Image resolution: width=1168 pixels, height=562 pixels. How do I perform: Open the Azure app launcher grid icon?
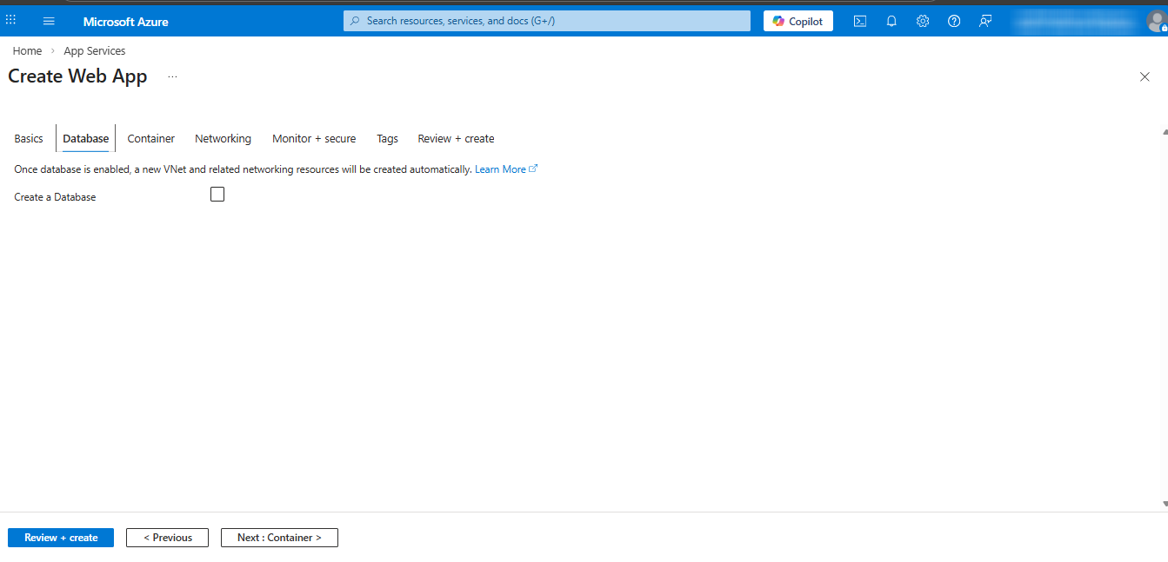[11, 20]
